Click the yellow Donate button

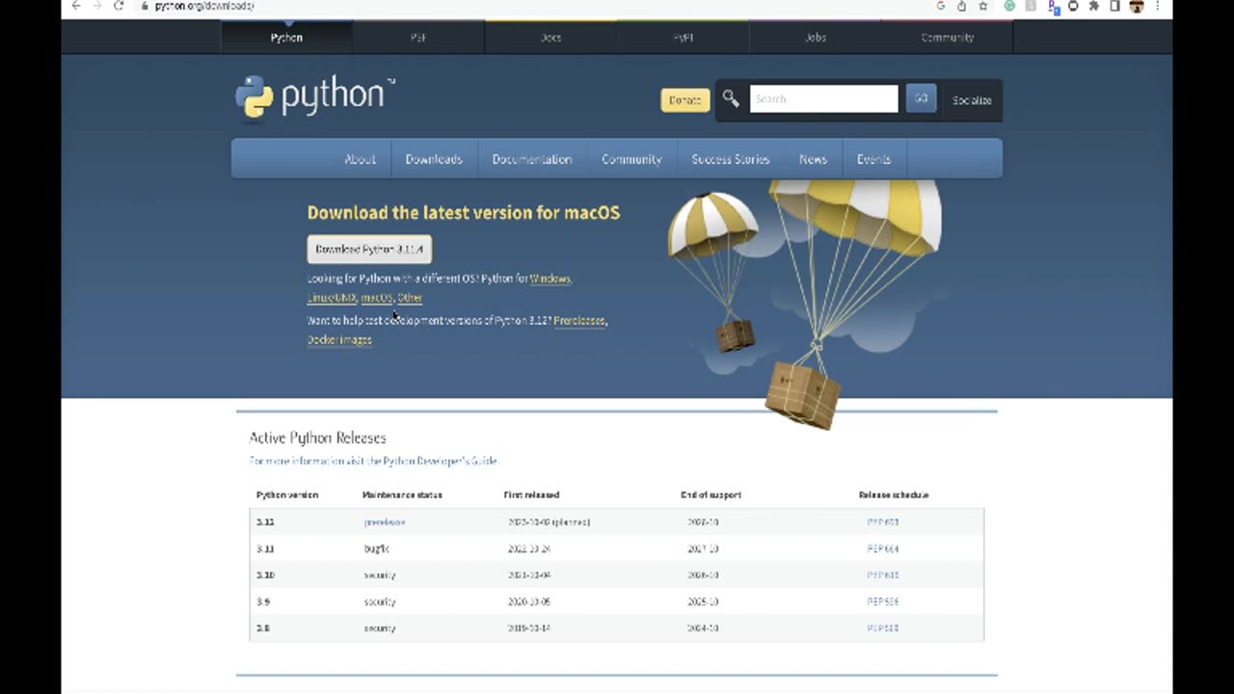[684, 100]
